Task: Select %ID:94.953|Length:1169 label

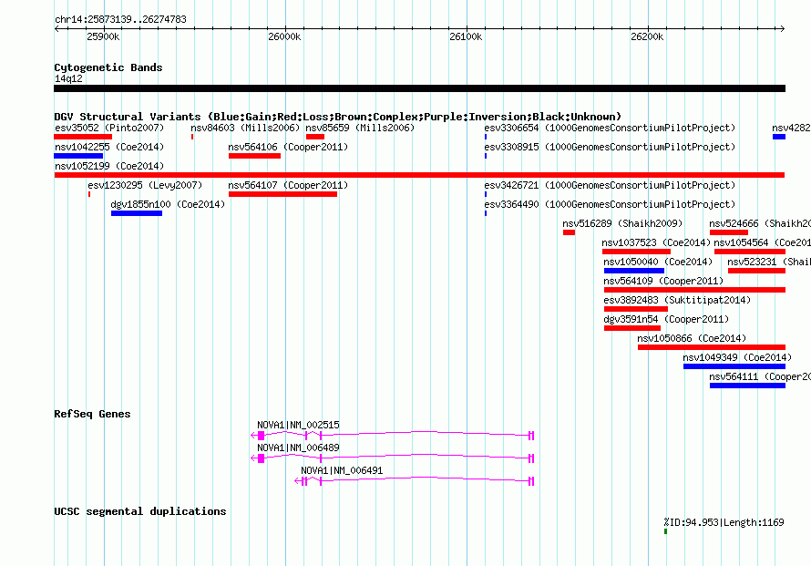Action: coord(724,522)
